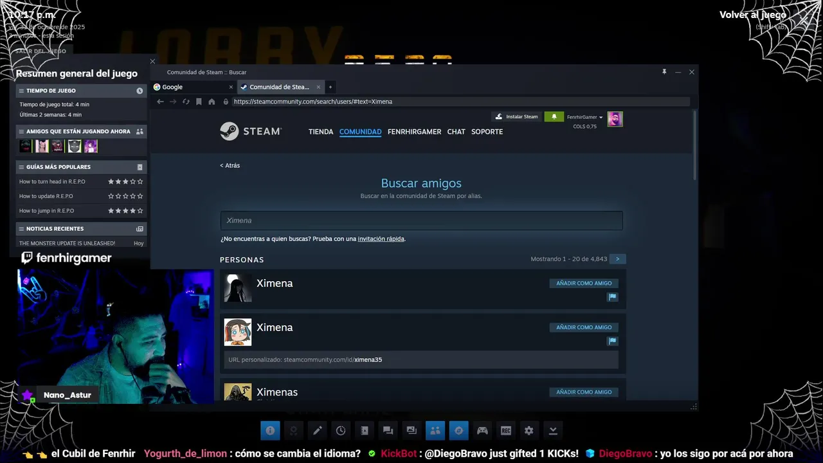Open the overlay settings gear icon

tap(529, 430)
